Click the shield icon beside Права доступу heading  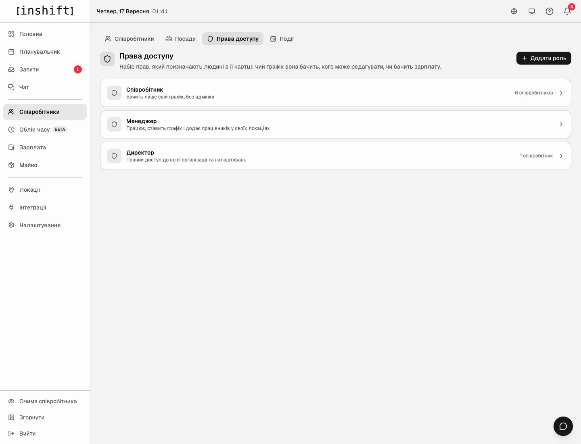(x=107, y=59)
